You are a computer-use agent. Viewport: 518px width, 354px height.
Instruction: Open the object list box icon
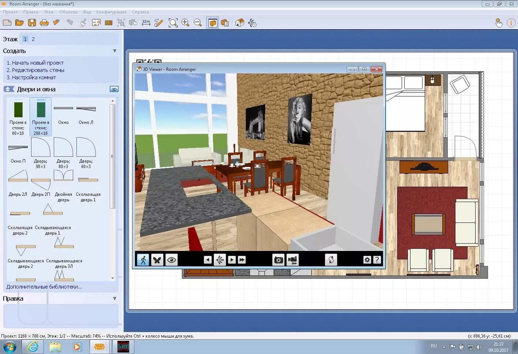(225, 23)
